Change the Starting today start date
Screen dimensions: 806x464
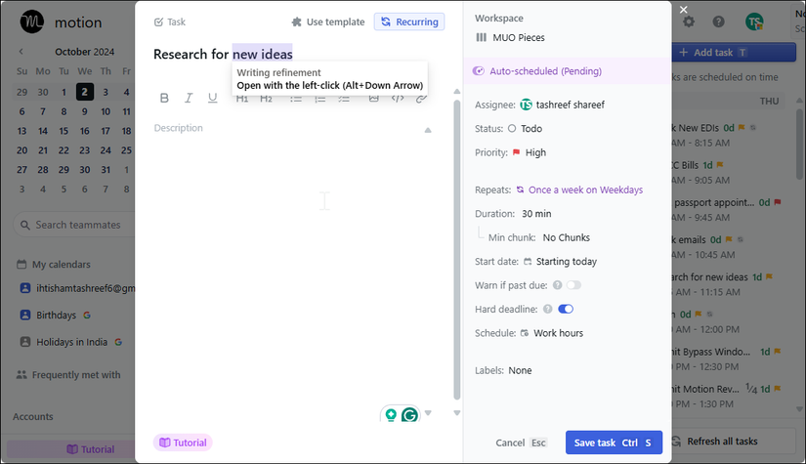click(x=561, y=262)
